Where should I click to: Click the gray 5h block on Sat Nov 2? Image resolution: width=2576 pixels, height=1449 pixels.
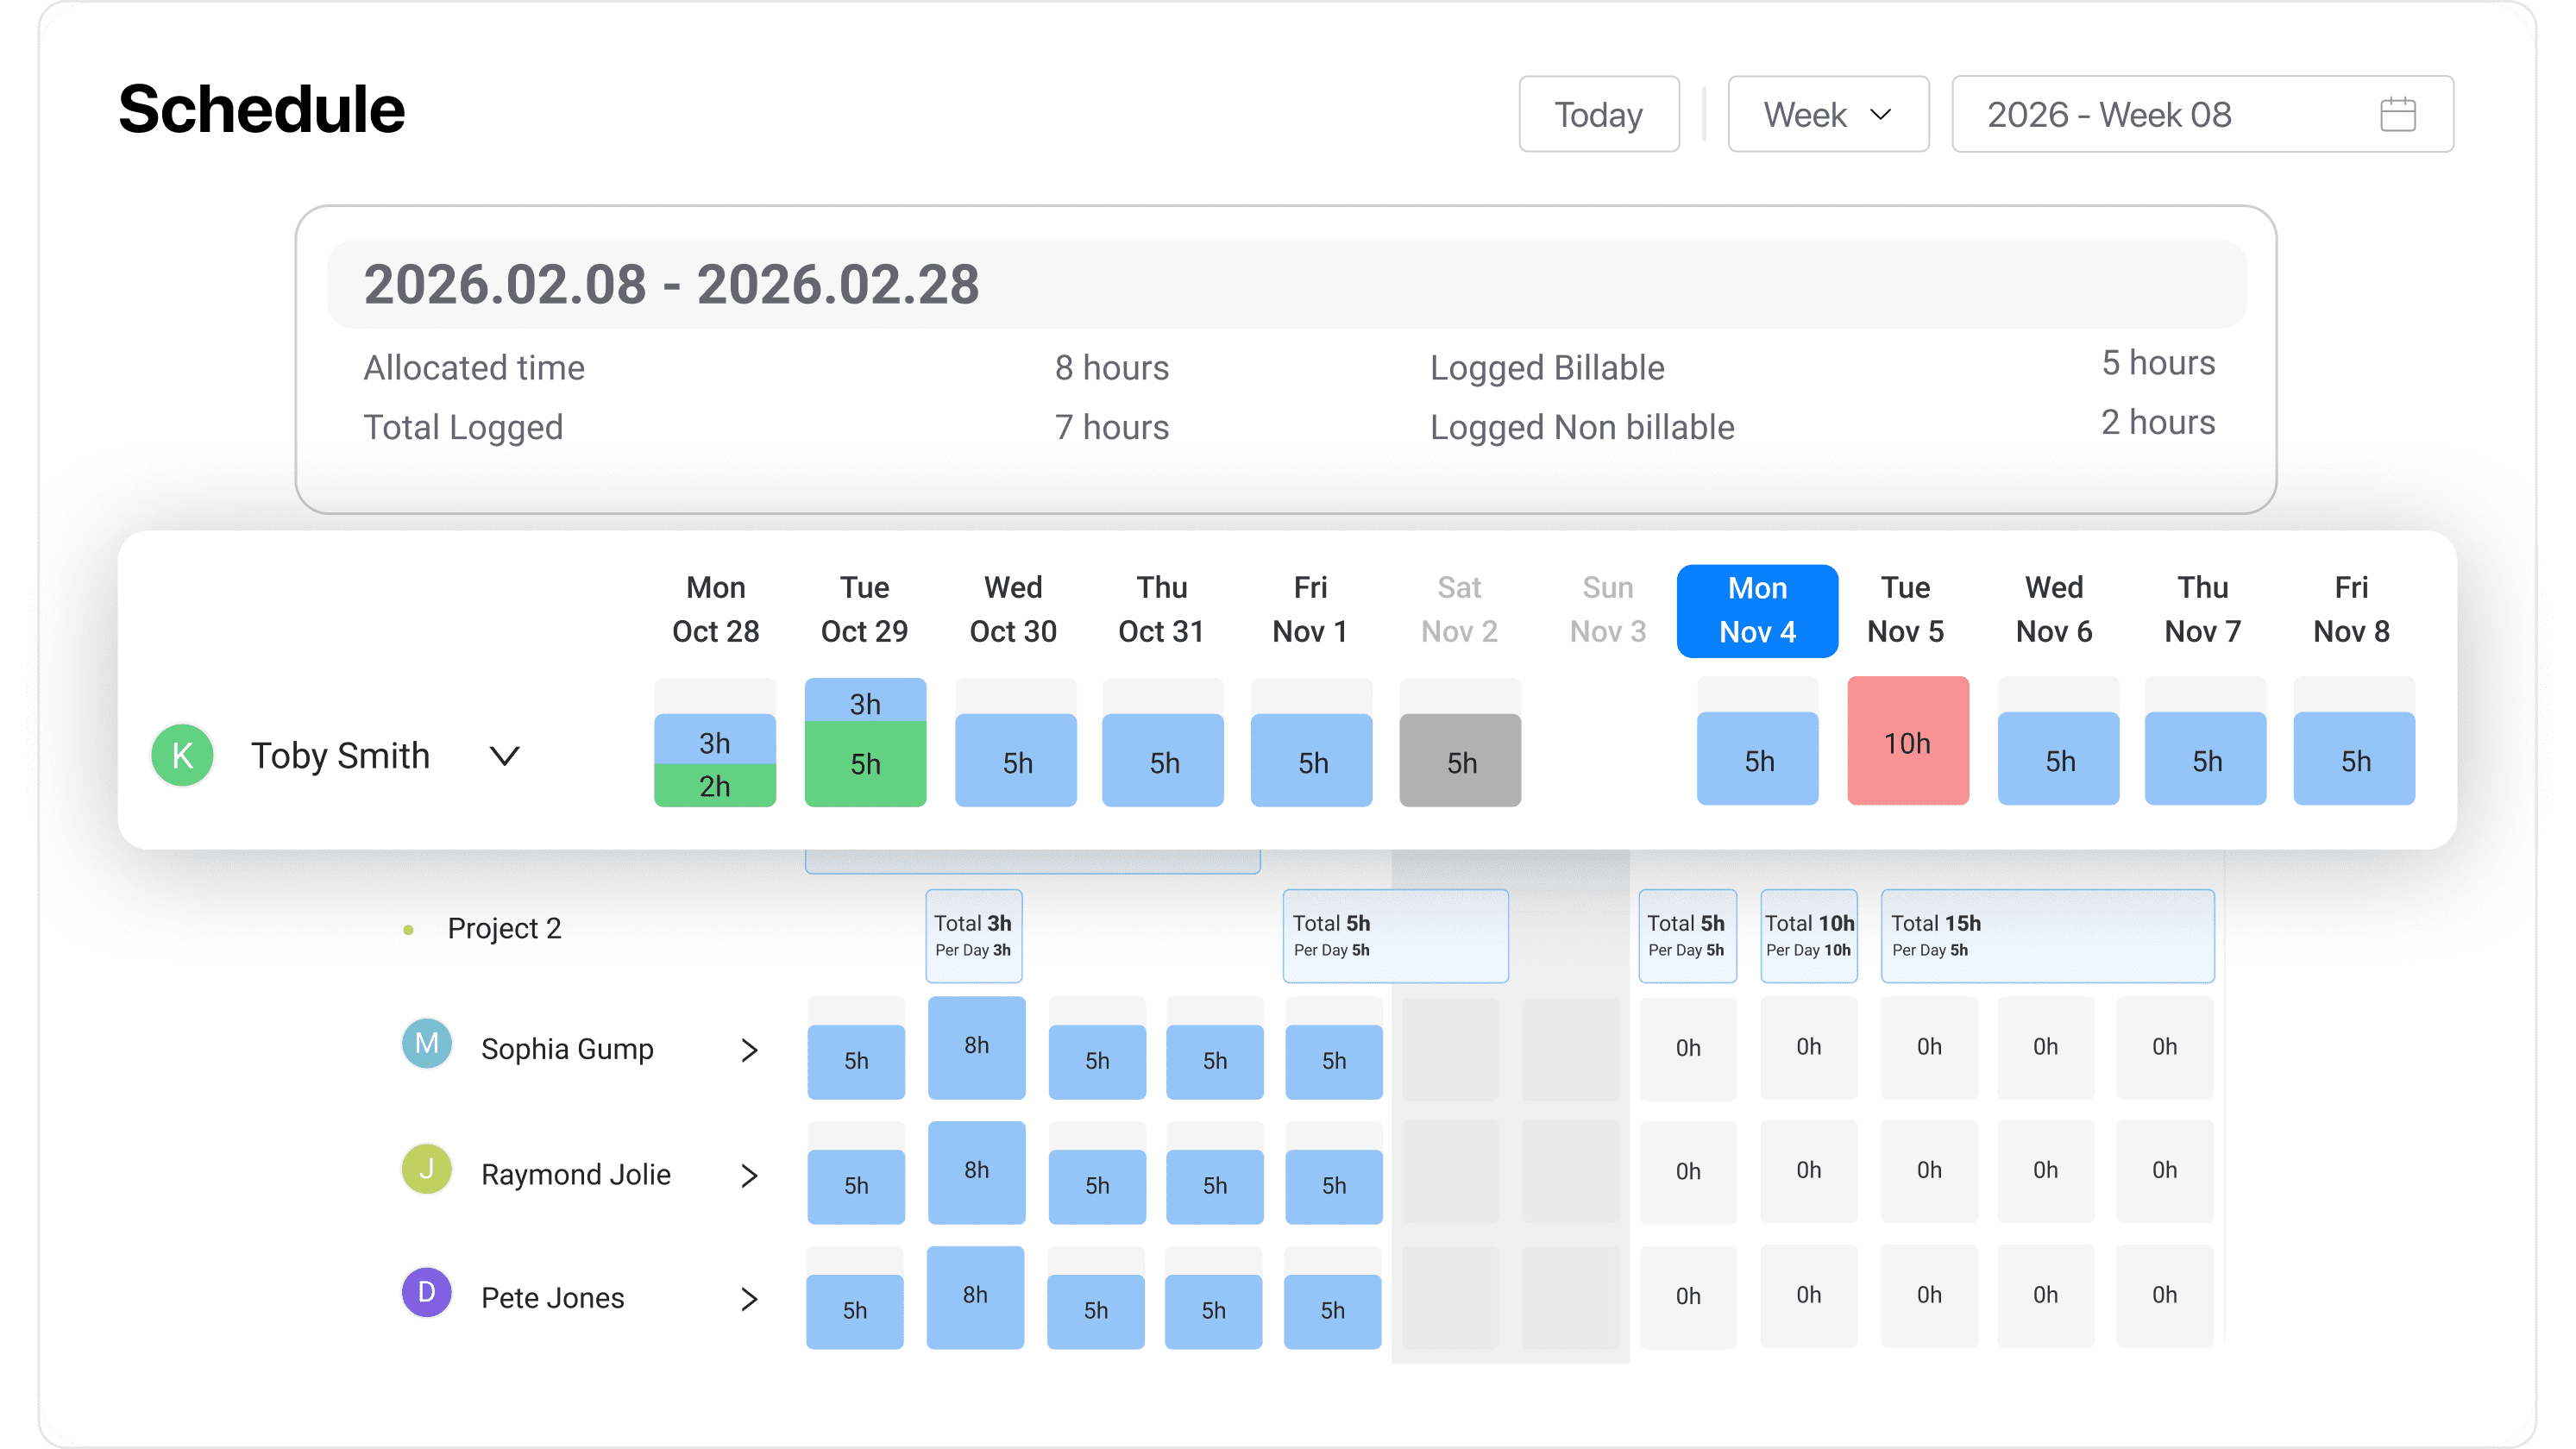click(x=1459, y=761)
